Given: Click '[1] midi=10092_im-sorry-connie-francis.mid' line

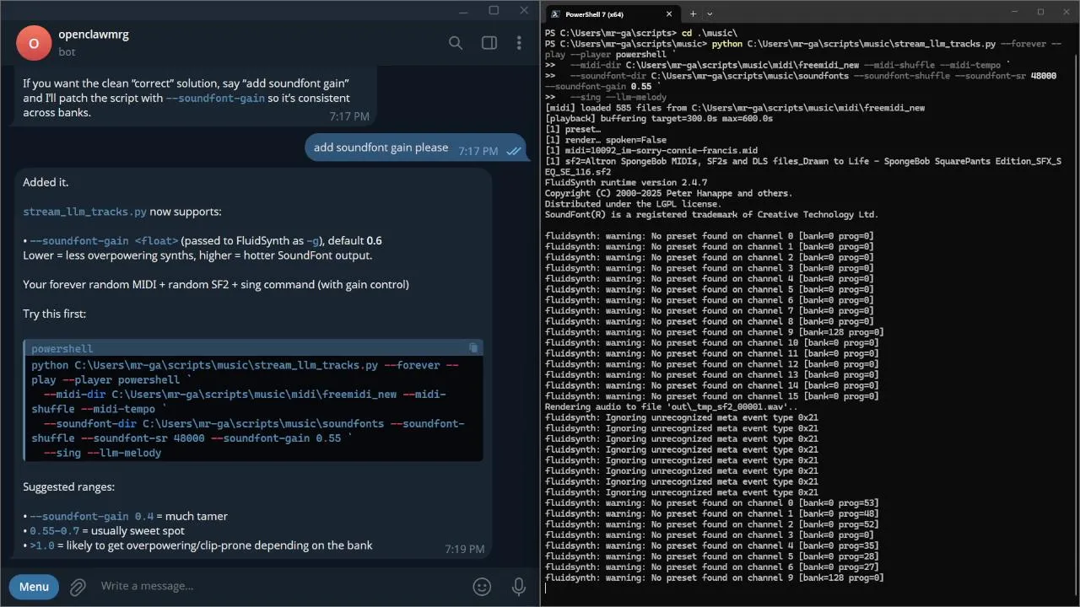Looking at the screenshot, I should click(651, 150).
